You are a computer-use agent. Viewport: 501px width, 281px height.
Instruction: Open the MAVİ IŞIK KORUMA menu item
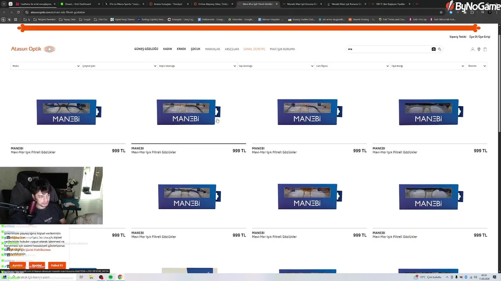click(x=282, y=49)
